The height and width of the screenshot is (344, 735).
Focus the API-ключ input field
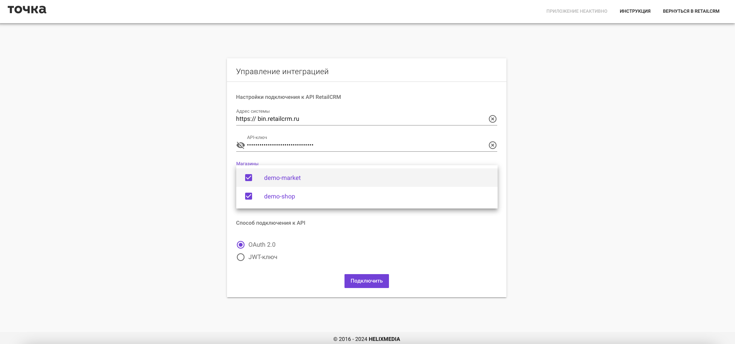[367, 145]
